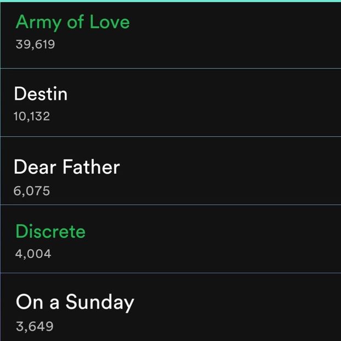Choose the On a Sunday track
The image size is (341, 341).
pos(75,302)
